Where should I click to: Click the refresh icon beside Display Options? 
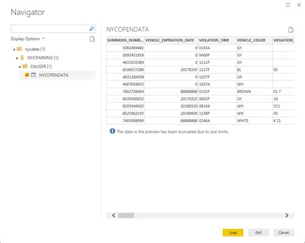coord(92,39)
